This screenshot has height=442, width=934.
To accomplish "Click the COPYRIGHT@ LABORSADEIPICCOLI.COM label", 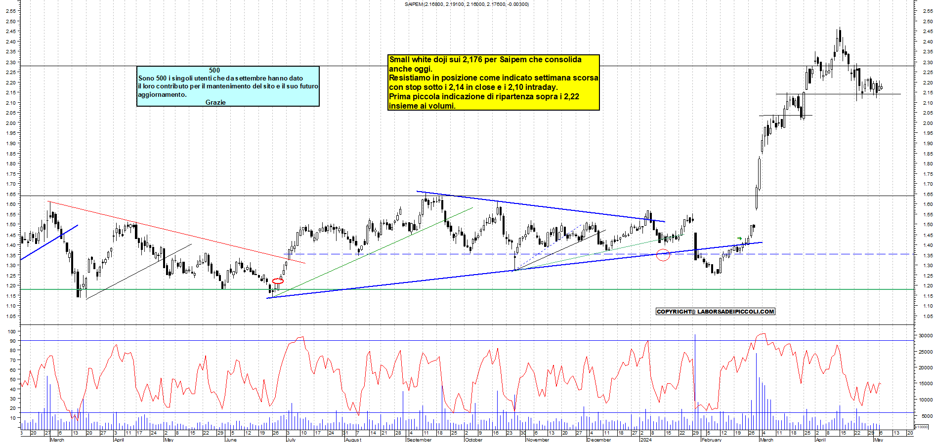I will (716, 312).
